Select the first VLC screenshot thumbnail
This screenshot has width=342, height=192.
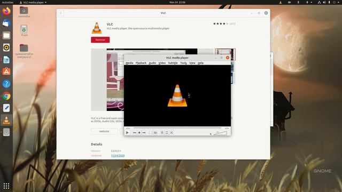(x=225, y=54)
